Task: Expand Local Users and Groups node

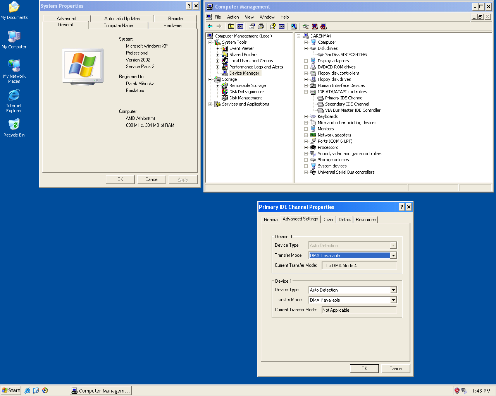Action: coord(217,61)
